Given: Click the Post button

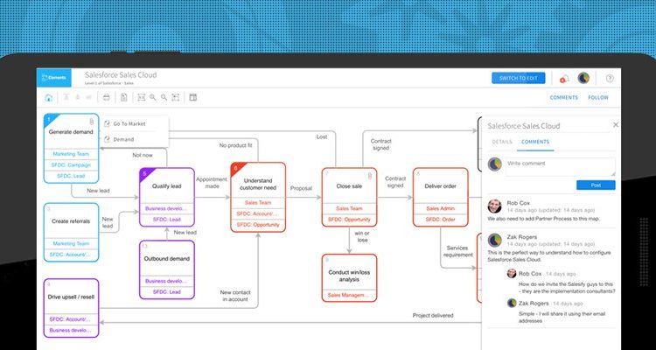Looking at the screenshot, I should pos(595,185).
